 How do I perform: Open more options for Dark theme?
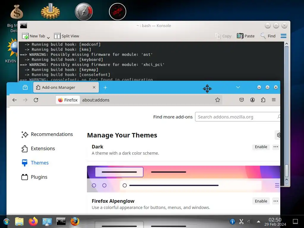(x=276, y=147)
